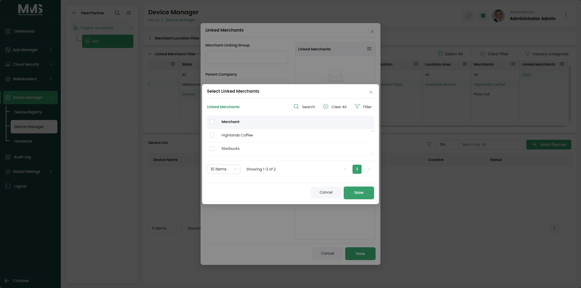Open the vertical three-dot user menu

tap(566, 15)
